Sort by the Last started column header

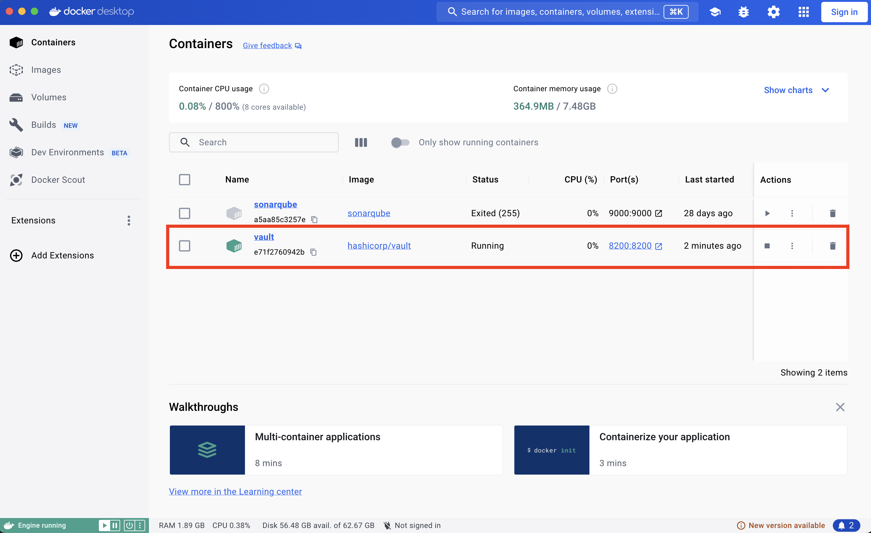(x=709, y=180)
